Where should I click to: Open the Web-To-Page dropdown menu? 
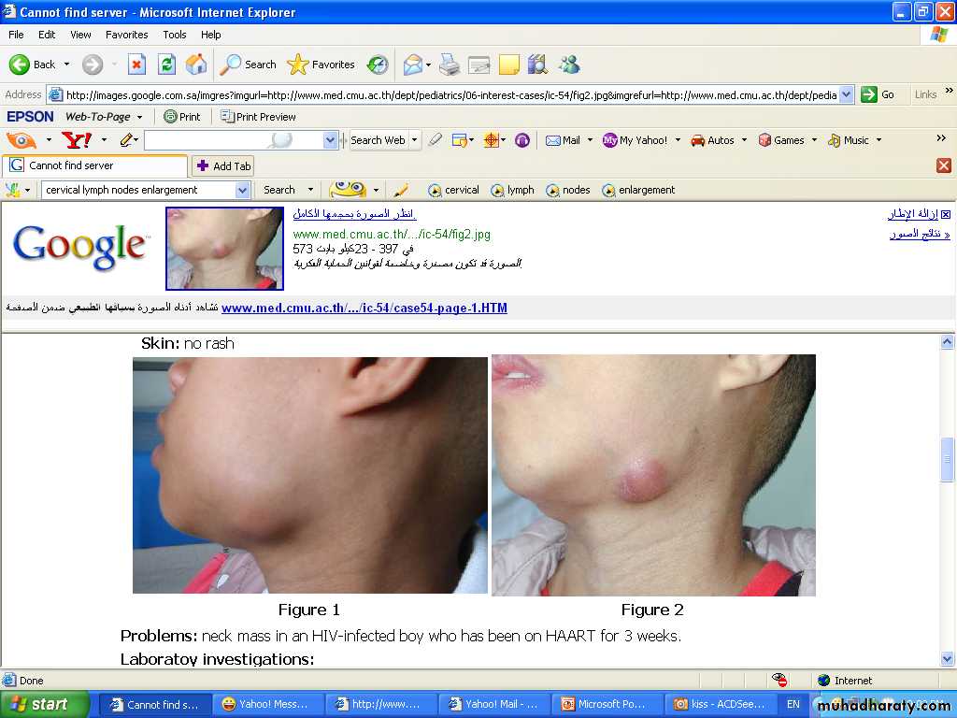pos(139,117)
